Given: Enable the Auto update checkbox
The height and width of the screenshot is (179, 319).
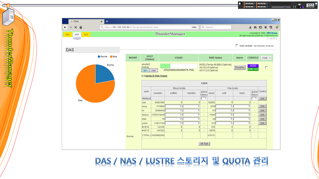Looking at the screenshot, I should click(x=237, y=45).
